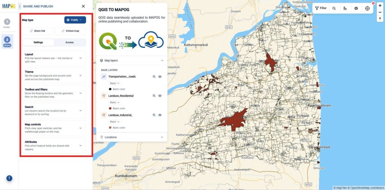Reset map bearing with compass arrow
The height and width of the screenshot is (190, 385).
380,19
